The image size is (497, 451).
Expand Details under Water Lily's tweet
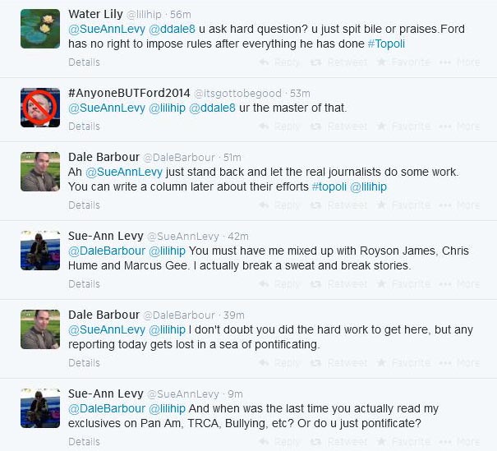(x=84, y=62)
